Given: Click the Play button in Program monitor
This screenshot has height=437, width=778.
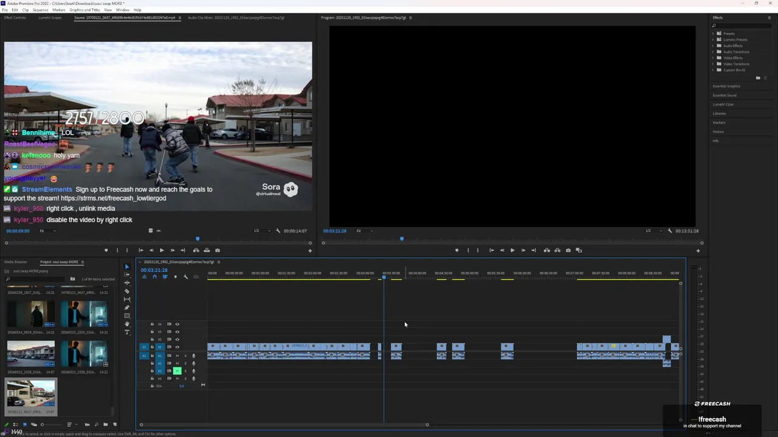Looking at the screenshot, I should (x=512, y=250).
